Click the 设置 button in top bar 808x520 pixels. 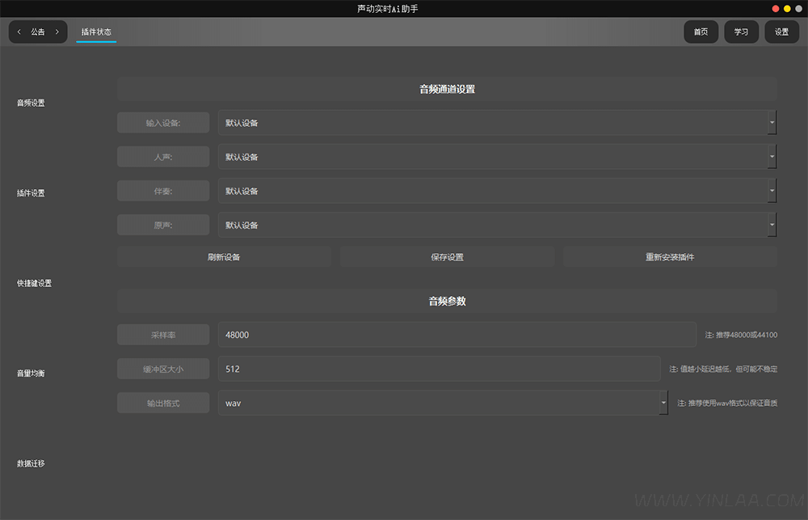(781, 32)
